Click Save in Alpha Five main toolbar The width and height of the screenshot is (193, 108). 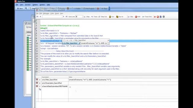coord(20,8)
